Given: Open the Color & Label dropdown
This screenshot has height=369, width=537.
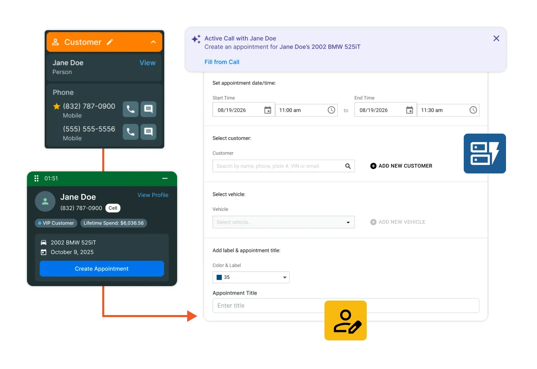Looking at the screenshot, I should 251,277.
